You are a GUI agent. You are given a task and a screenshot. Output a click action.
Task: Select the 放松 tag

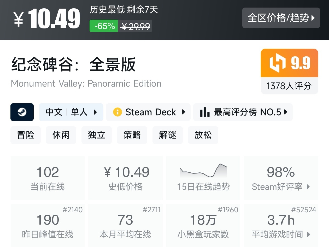pos(203,135)
